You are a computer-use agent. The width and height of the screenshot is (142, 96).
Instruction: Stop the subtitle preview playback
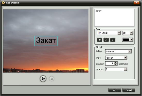52,79
